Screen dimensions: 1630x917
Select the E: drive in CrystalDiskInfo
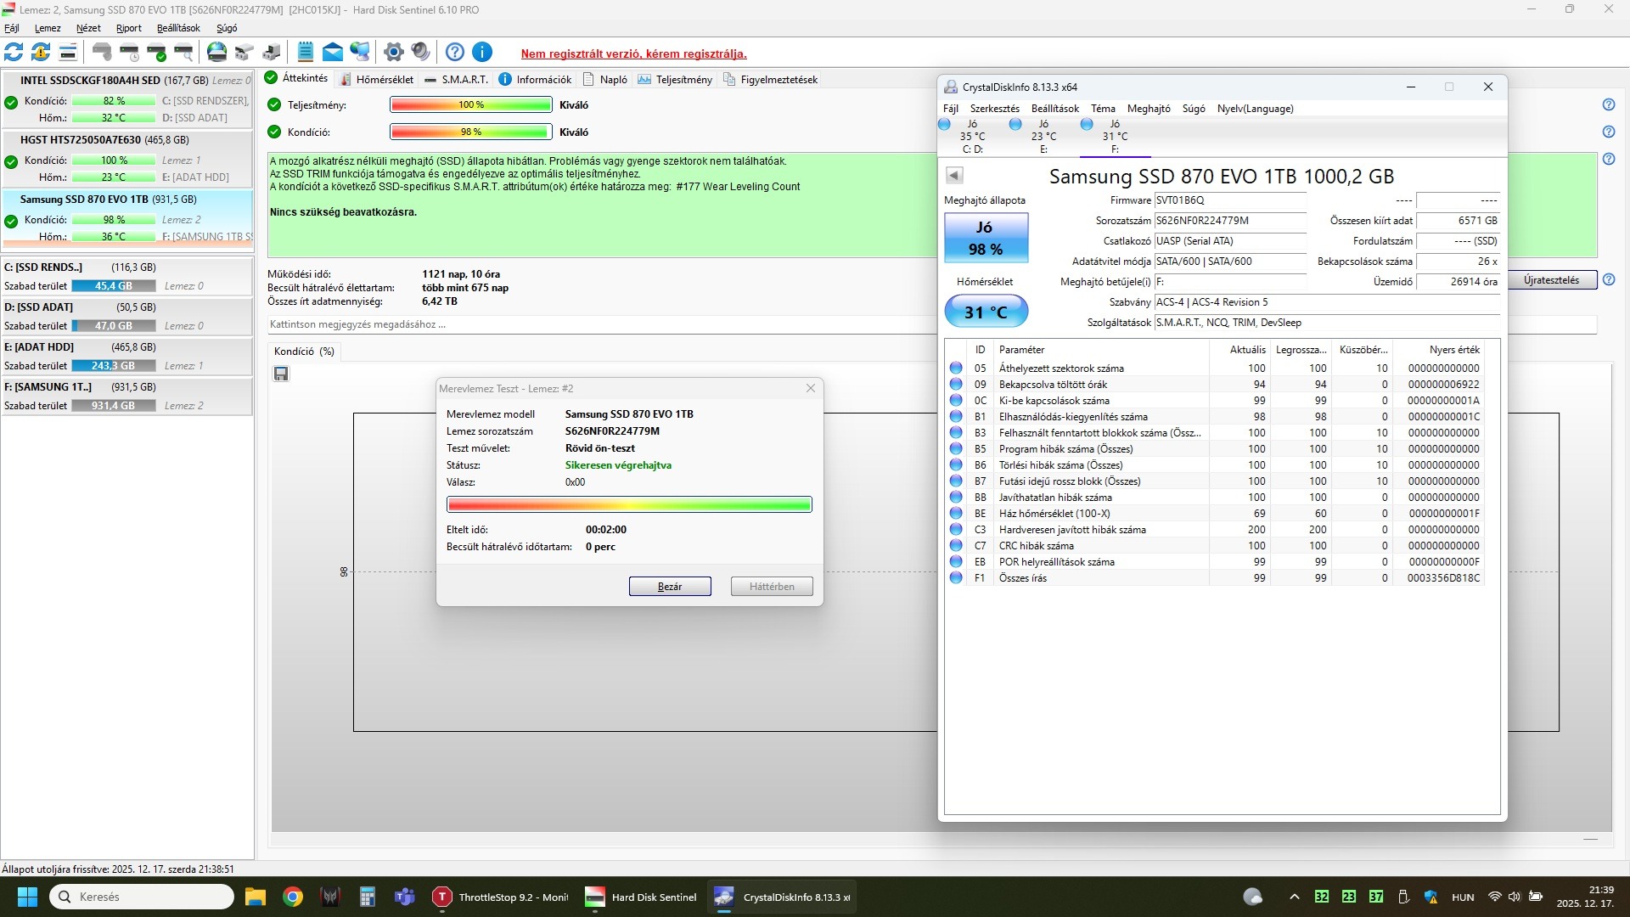[x=1043, y=136]
